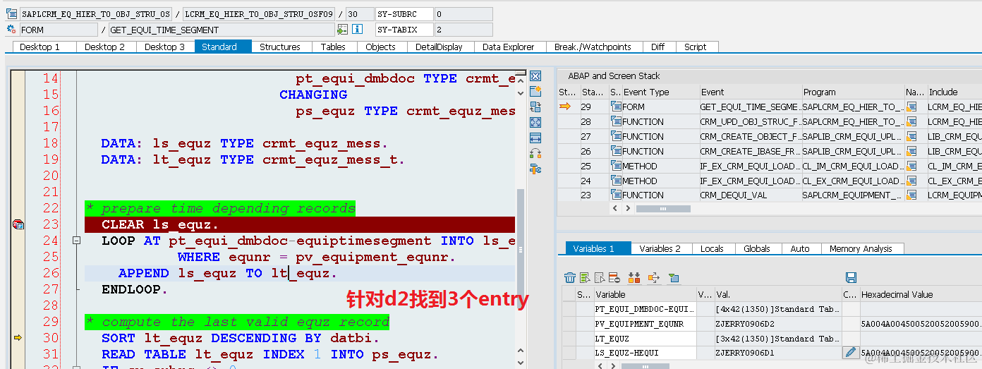Click the swap tools icon in the vertical toolbar

click(535, 153)
